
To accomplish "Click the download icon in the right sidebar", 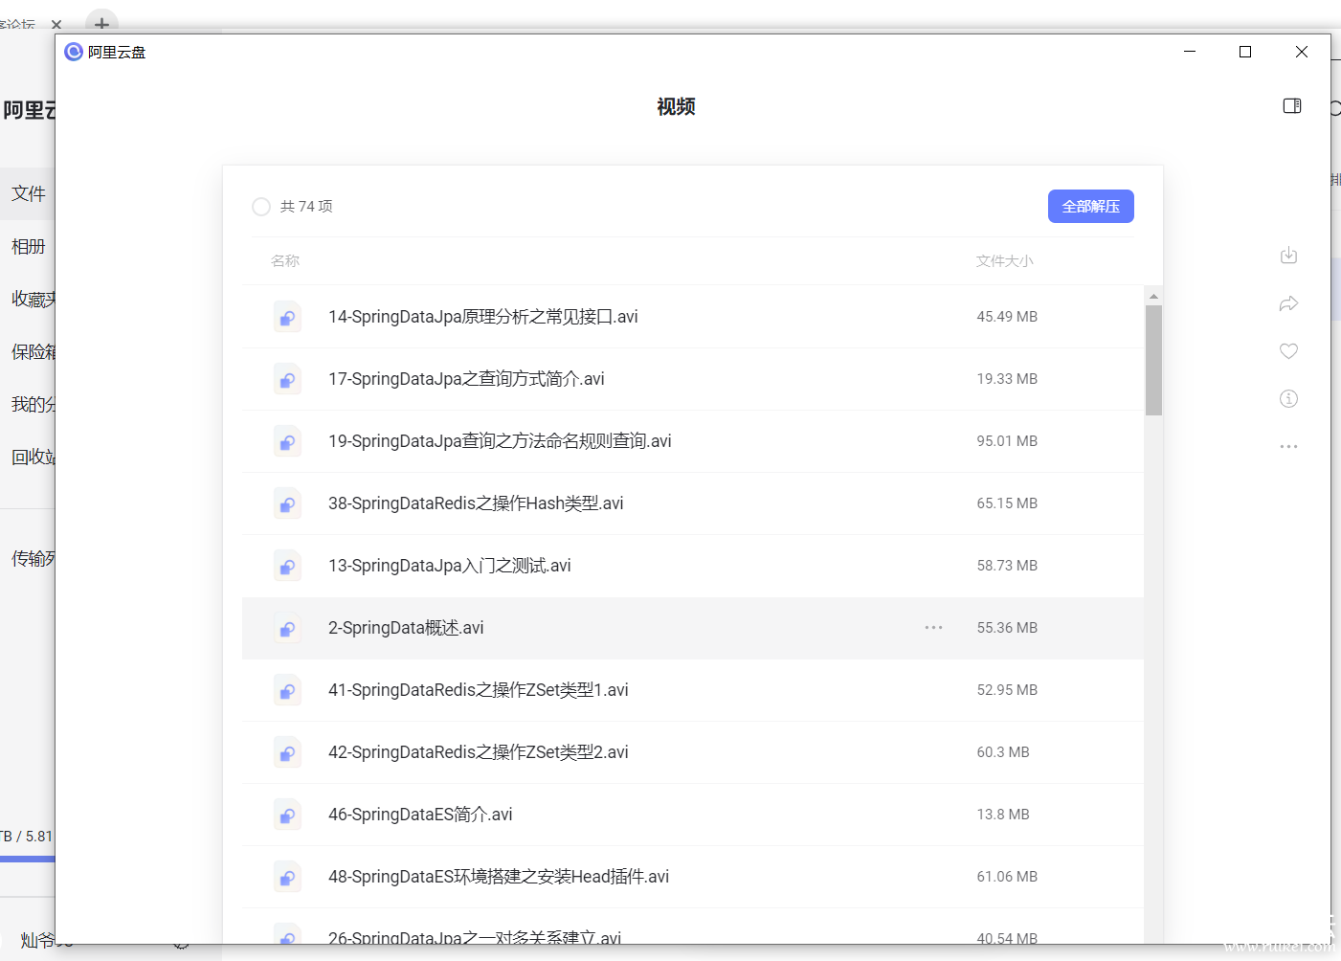I will click(1289, 256).
